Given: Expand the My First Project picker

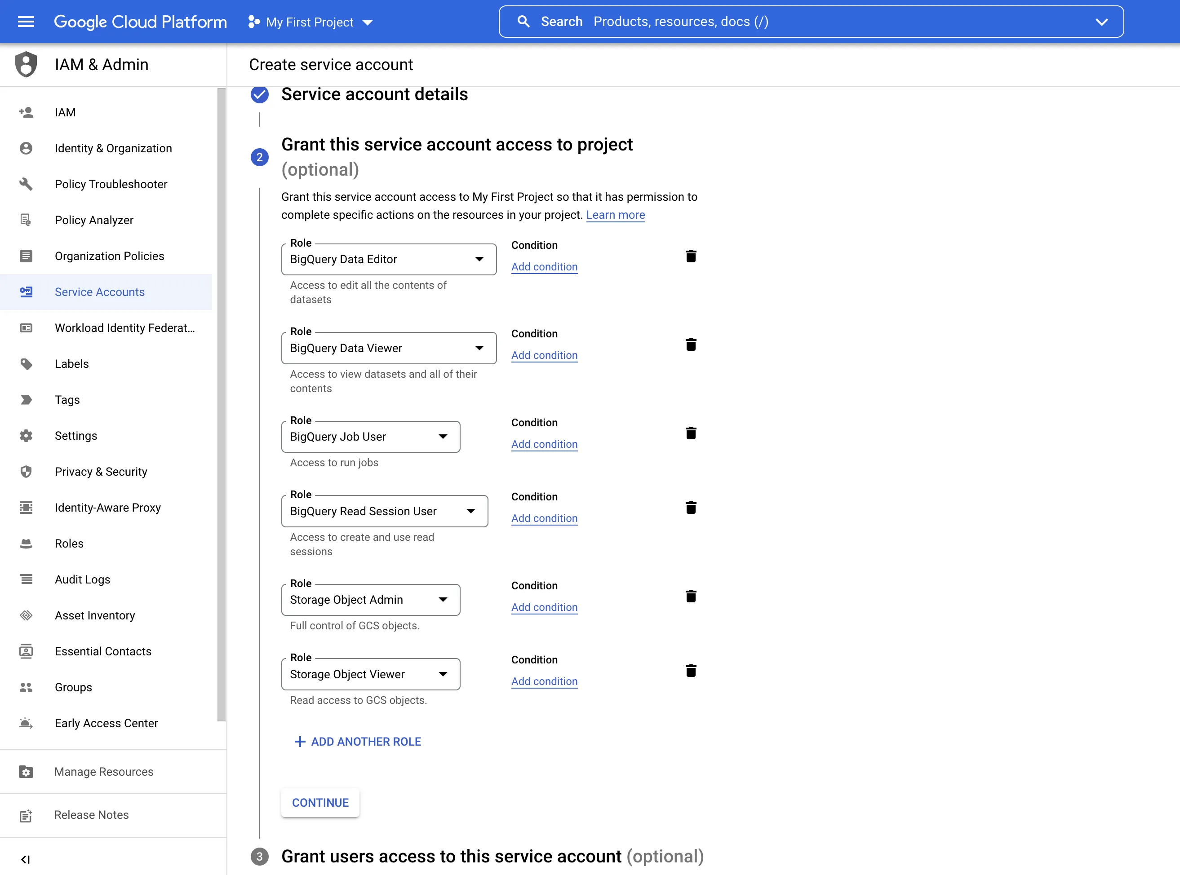Looking at the screenshot, I should point(367,22).
